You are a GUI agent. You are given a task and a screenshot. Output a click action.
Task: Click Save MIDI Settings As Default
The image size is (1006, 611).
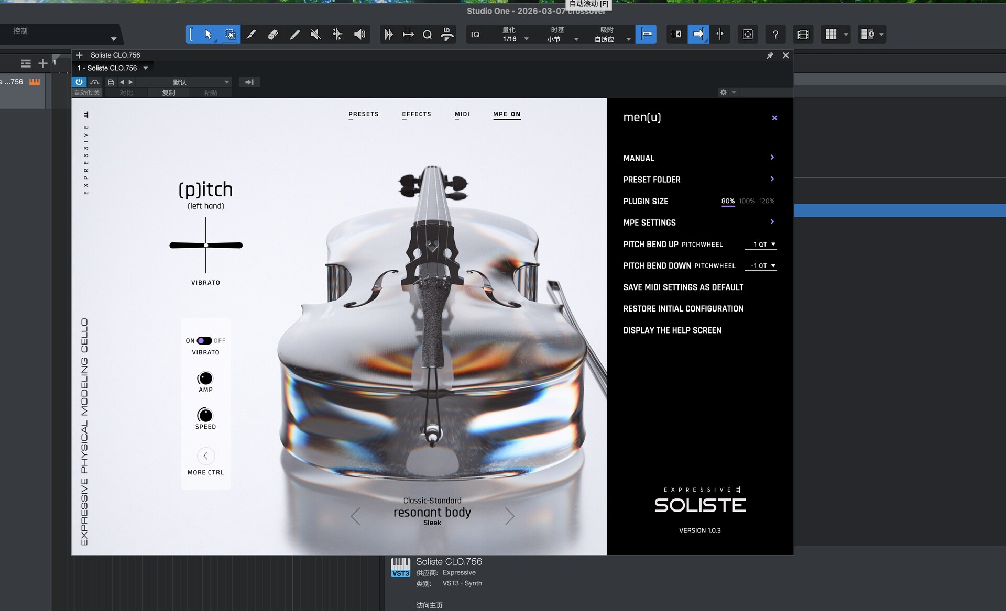pyautogui.click(x=683, y=287)
